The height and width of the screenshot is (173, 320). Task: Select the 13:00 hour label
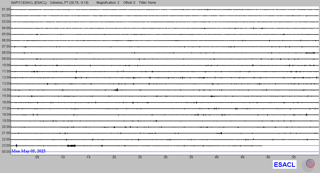click(6, 84)
